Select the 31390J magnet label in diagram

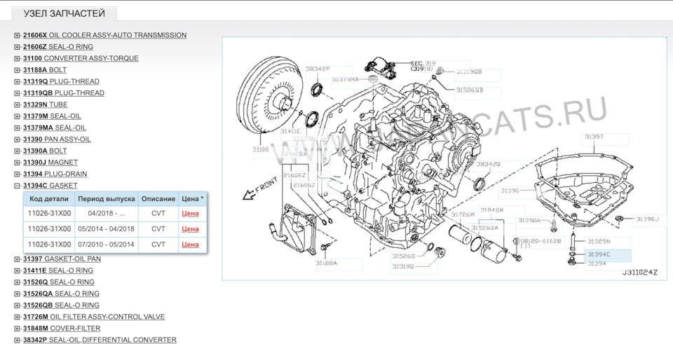(x=647, y=219)
